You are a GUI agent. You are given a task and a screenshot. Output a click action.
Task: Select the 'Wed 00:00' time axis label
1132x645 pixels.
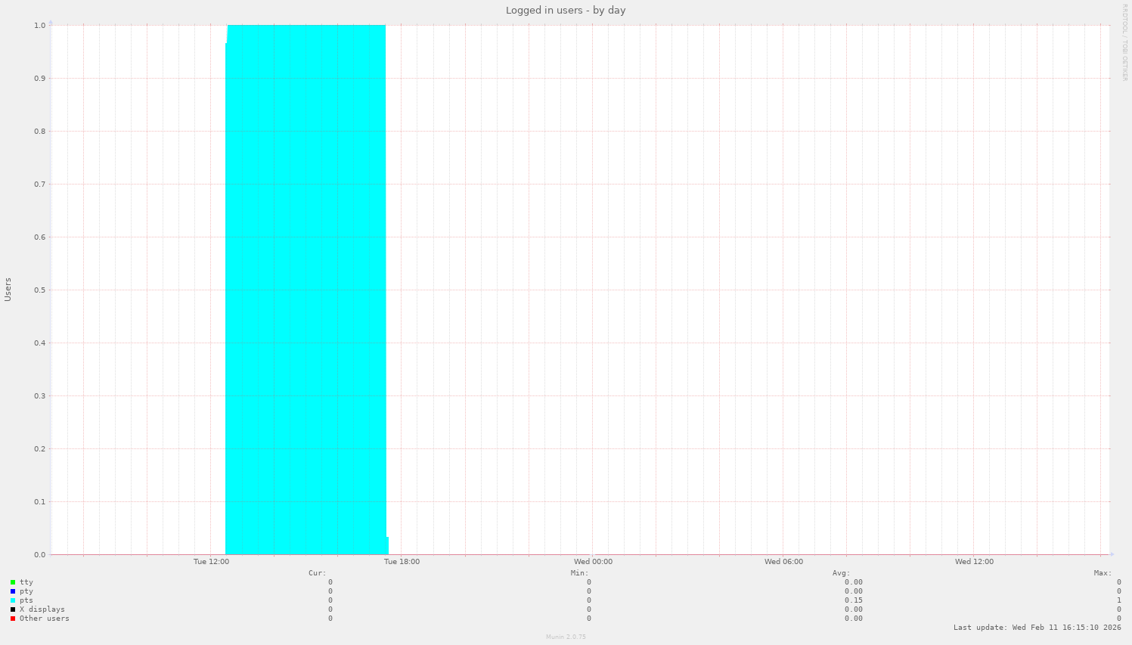coord(593,562)
